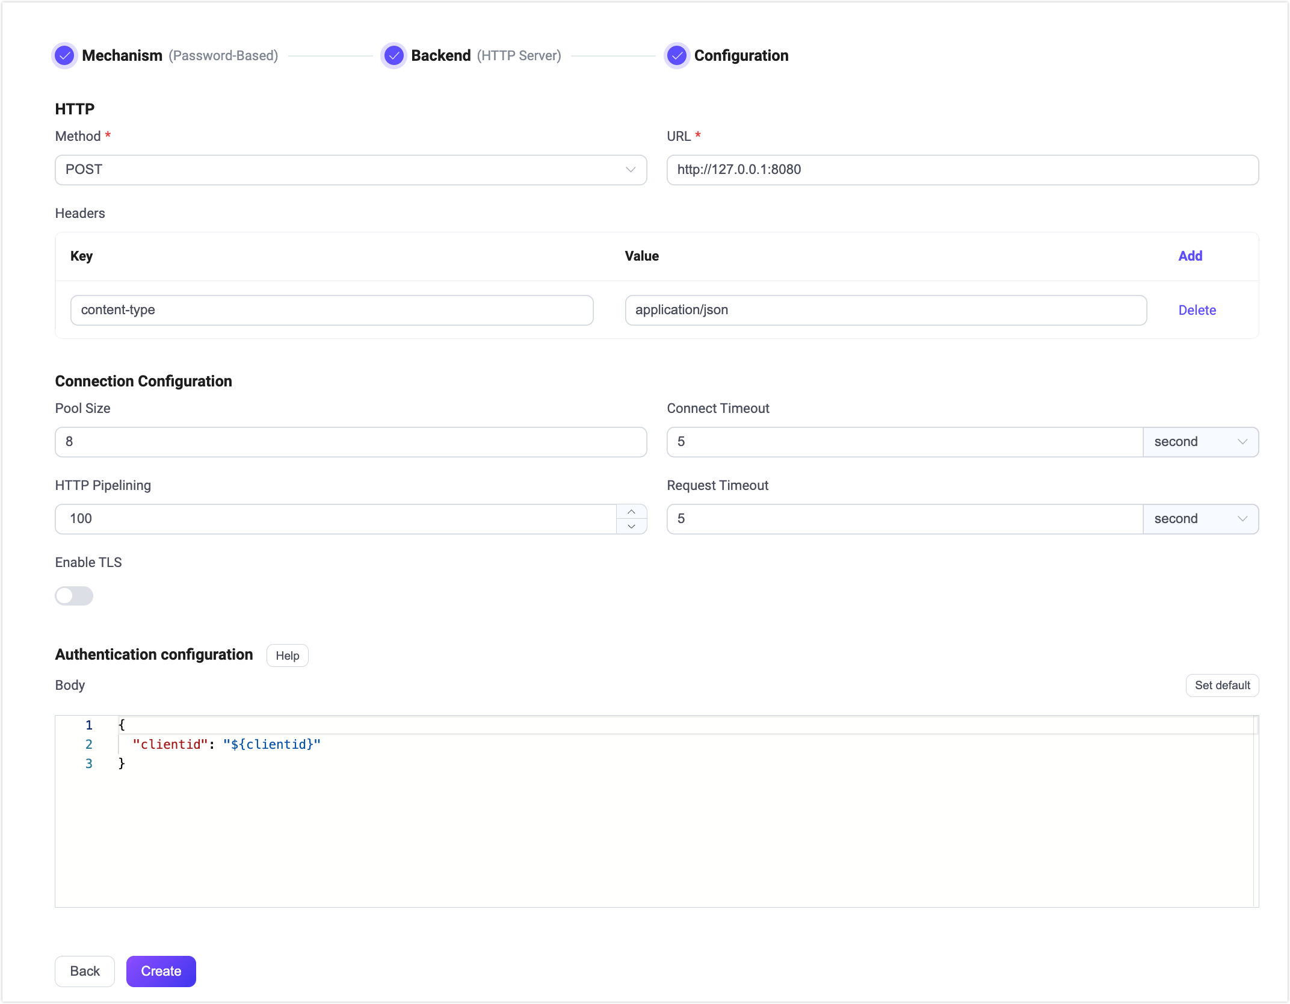
Task: Enable the Enable TLS toggle
Action: [x=74, y=596]
